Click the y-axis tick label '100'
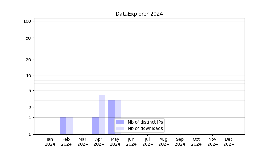The width and height of the screenshot is (272, 151). [27, 21]
